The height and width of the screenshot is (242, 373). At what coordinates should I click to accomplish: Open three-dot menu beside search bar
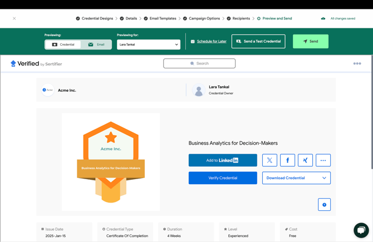(x=357, y=63)
